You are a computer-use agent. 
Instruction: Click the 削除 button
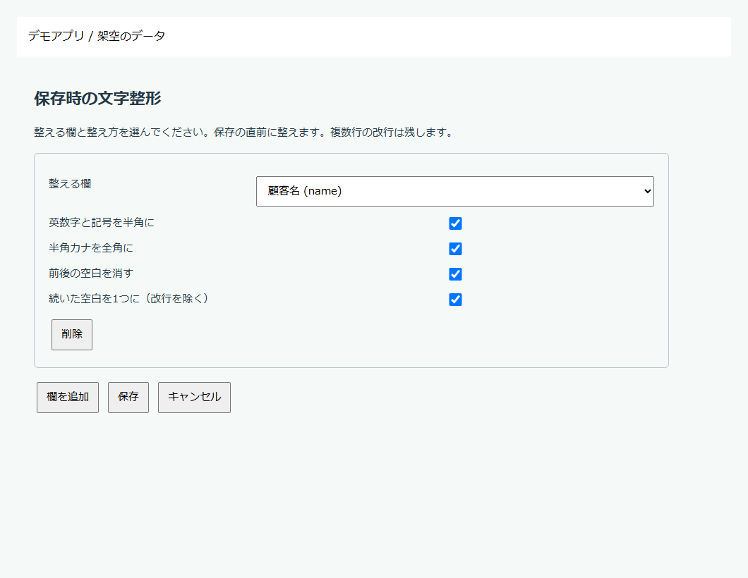(71, 335)
